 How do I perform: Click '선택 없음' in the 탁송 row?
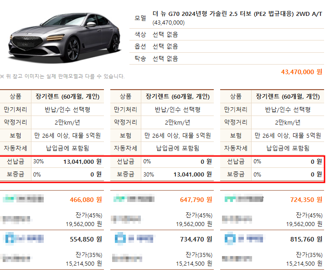[165, 58]
